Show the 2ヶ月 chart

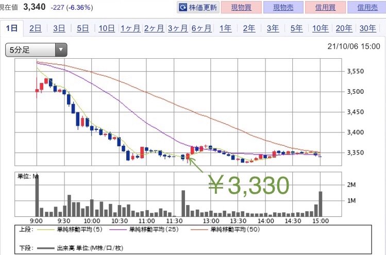(154, 28)
